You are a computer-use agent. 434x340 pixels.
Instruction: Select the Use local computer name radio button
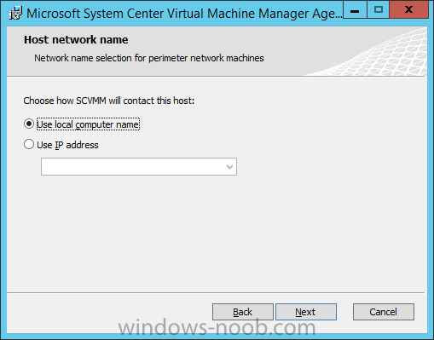29,124
